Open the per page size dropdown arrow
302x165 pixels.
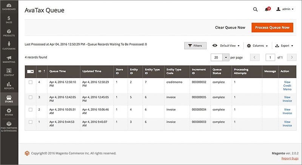tap(226, 57)
